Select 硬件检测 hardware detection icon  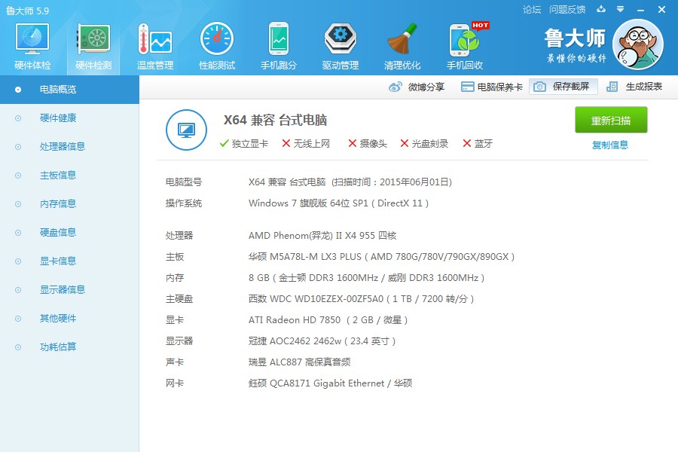pos(93,39)
